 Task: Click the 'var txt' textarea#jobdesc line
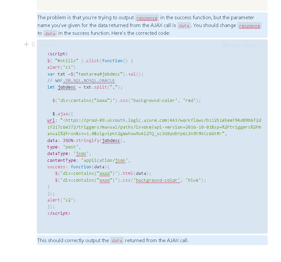[x=95, y=74]
